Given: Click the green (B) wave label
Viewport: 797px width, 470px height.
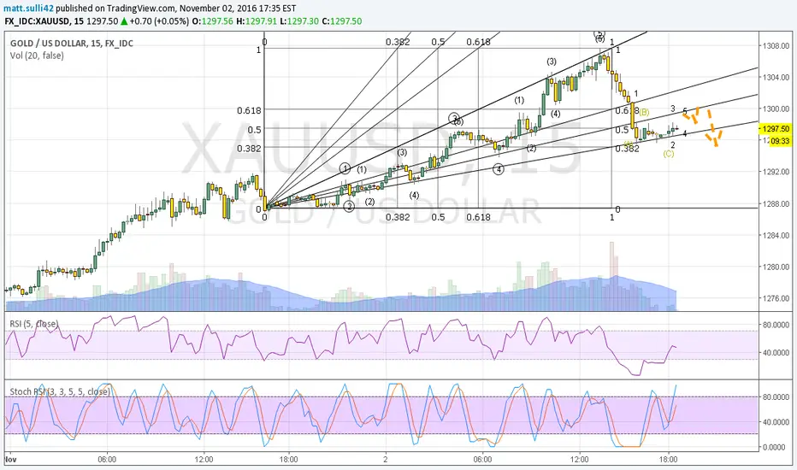Looking at the screenshot, I should pos(644,112).
